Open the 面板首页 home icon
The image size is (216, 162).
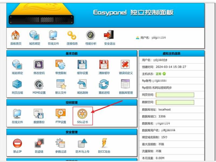[x=16, y=35]
